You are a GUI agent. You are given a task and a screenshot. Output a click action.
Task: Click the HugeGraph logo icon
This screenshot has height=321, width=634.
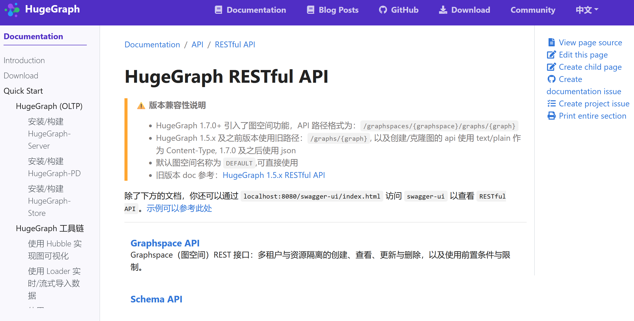tap(12, 10)
